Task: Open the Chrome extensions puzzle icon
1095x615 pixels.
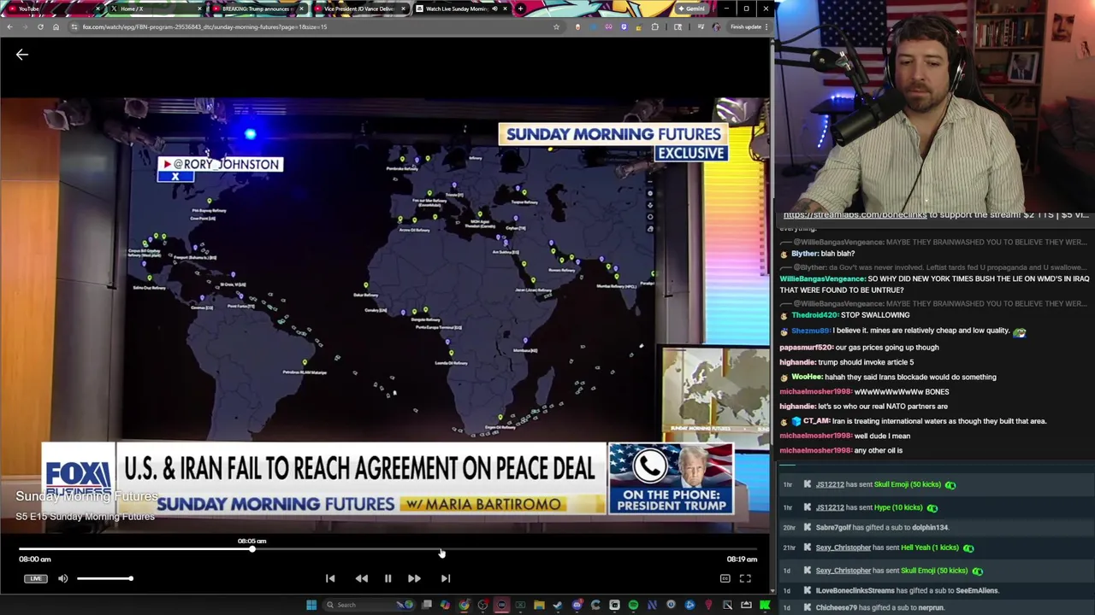Action: [x=654, y=26]
